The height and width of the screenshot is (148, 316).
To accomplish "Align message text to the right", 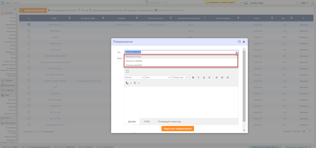I will click(x=228, y=77).
